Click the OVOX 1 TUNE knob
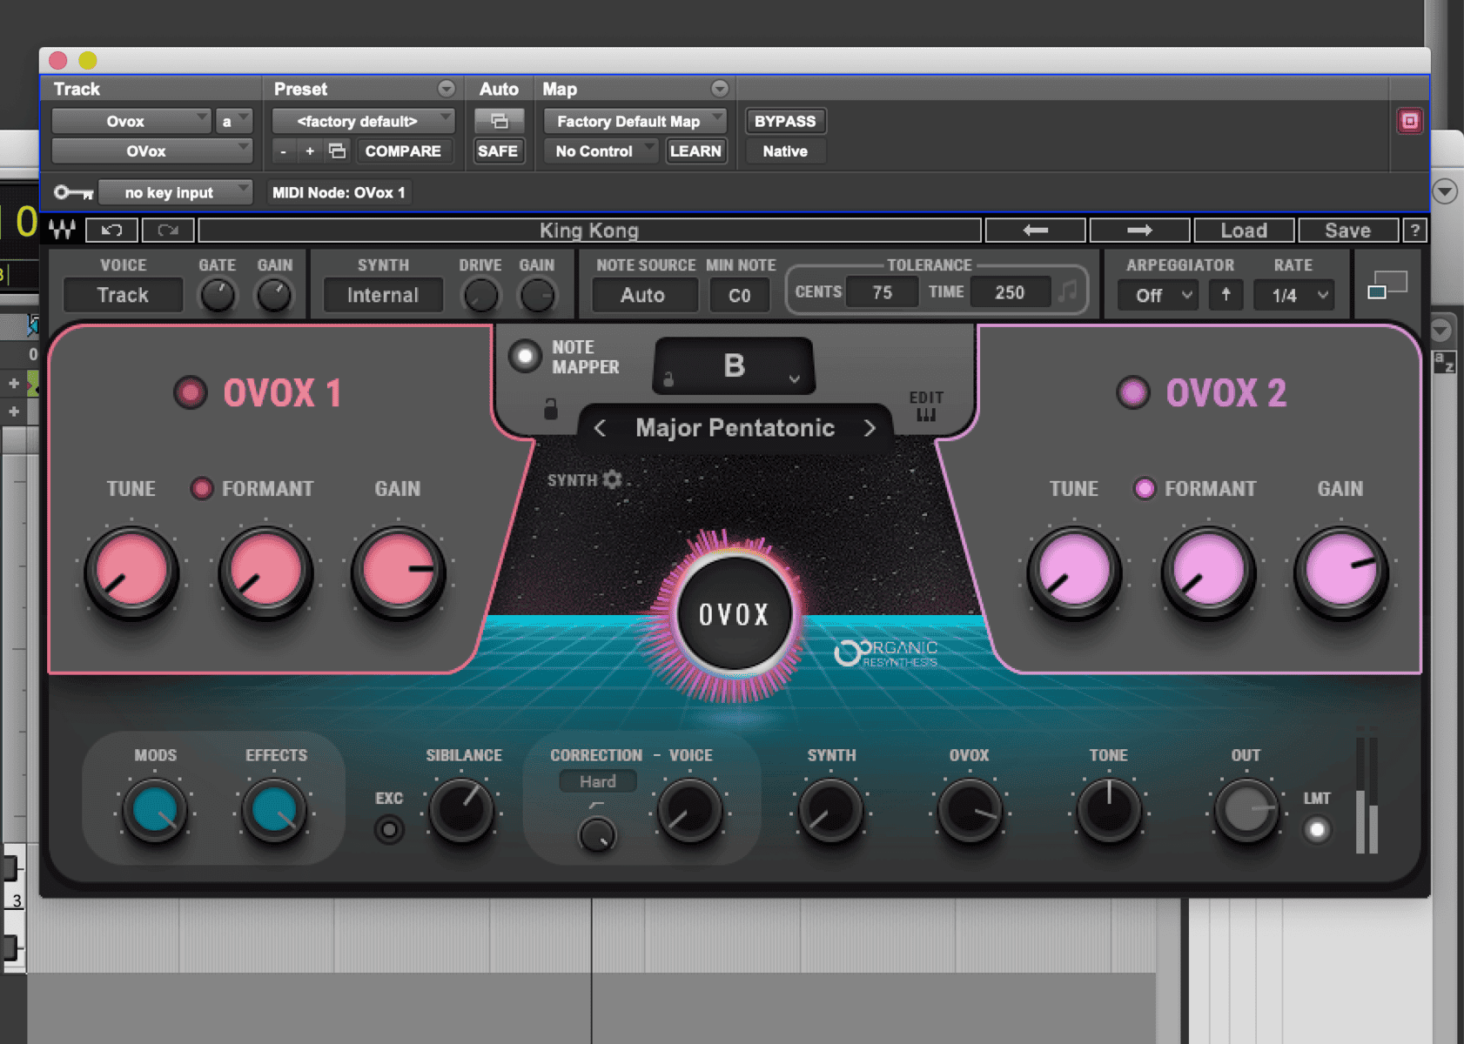Image resolution: width=1464 pixels, height=1044 pixels. point(131,572)
